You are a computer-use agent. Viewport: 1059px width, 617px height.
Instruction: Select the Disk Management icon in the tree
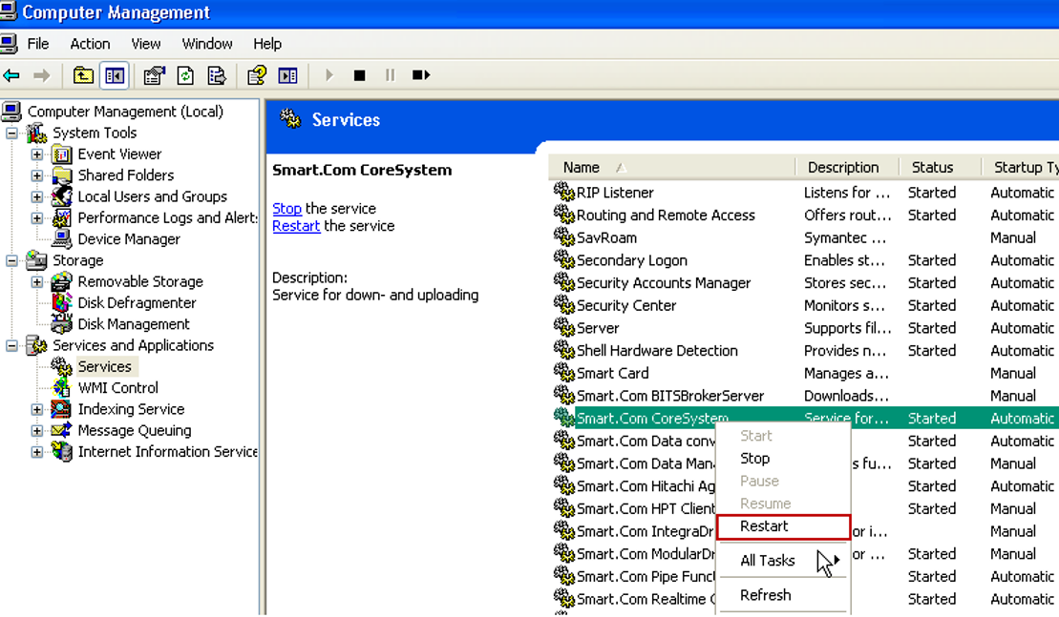pos(62,324)
